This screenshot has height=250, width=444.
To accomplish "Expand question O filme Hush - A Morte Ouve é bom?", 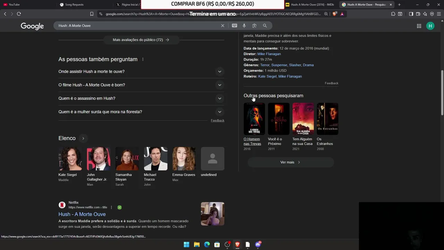I will (x=142, y=85).
